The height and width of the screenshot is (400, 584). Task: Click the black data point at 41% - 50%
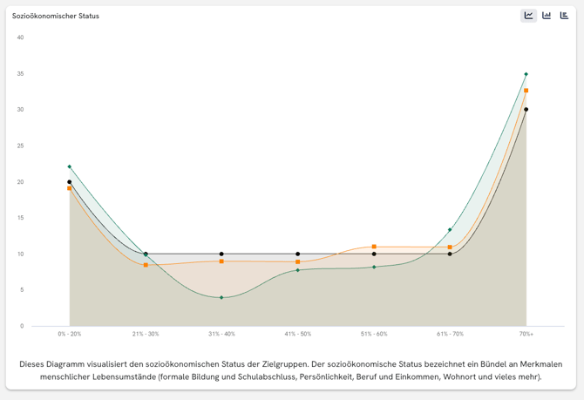coord(297,254)
